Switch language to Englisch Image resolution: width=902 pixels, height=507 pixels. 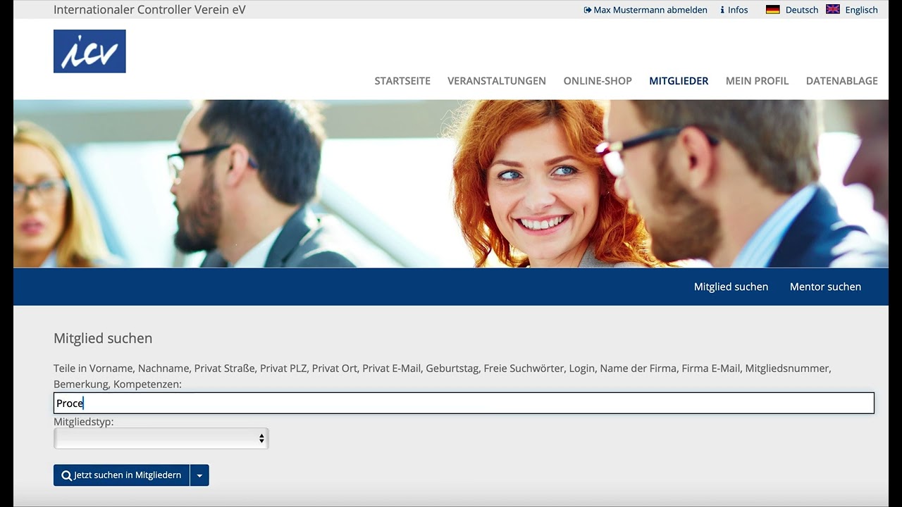[x=861, y=10]
